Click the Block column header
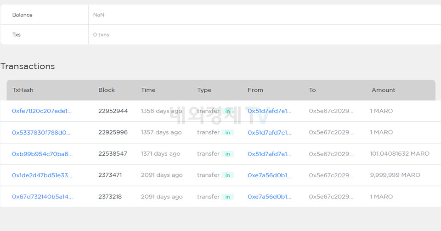This screenshot has height=231, width=441. [107, 90]
